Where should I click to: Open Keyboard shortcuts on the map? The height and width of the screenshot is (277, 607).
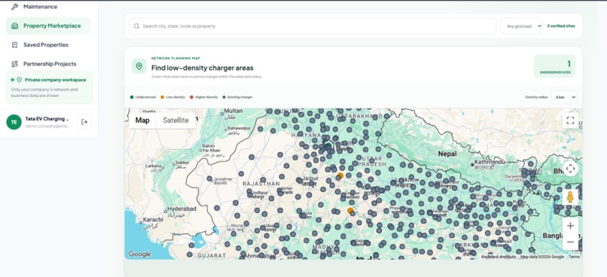499,257
